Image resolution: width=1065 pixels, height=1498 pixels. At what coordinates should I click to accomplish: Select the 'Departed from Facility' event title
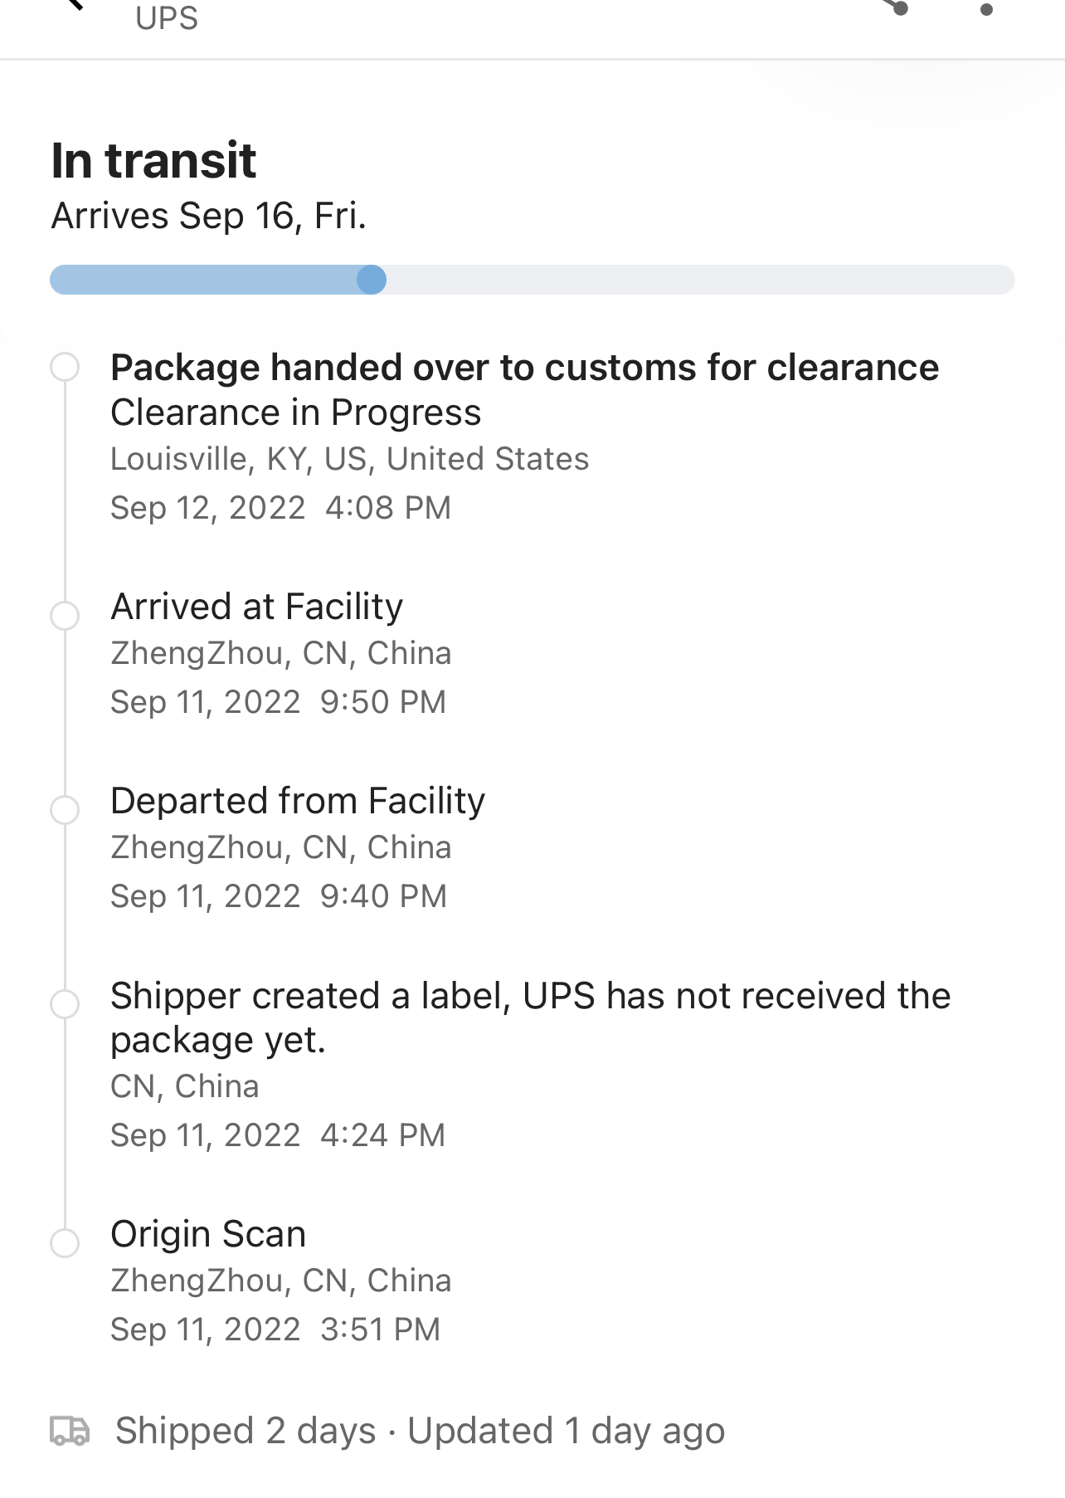tap(298, 801)
